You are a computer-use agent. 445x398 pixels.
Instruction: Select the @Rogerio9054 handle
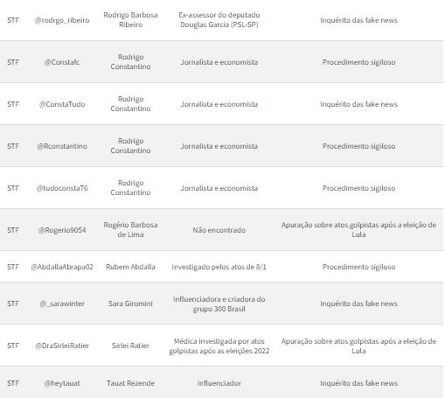(62, 230)
